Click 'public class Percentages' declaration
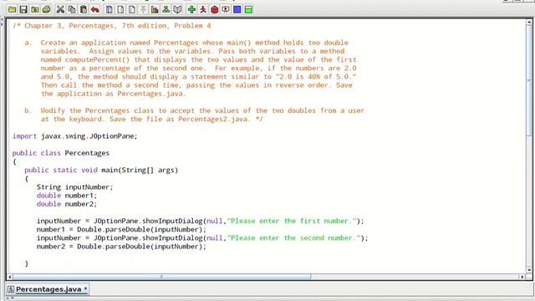Image resolution: width=535 pixels, height=301 pixels. pyautogui.click(x=61, y=153)
